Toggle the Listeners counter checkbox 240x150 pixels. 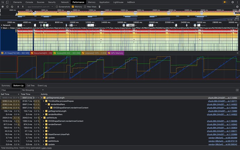tap(83, 53)
